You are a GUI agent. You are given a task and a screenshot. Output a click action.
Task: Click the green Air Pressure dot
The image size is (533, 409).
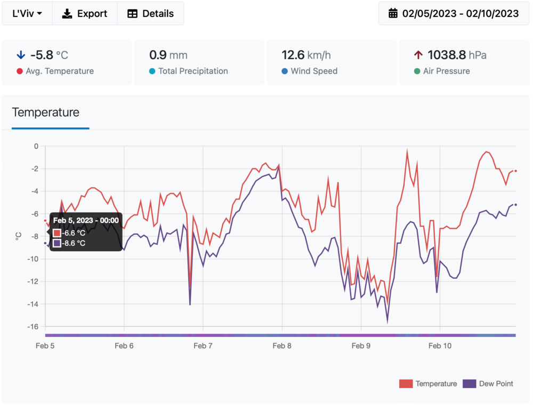(417, 71)
